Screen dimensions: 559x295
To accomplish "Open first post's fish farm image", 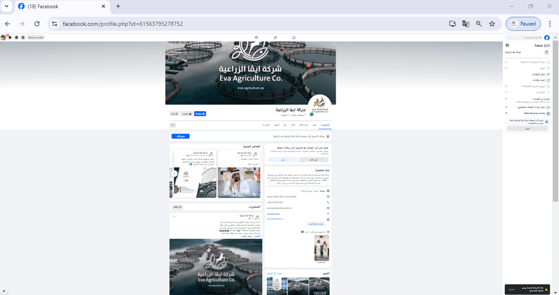I will [216, 267].
